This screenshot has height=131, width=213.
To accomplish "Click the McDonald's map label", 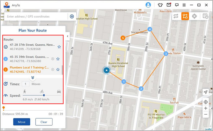I will point(140,12).
